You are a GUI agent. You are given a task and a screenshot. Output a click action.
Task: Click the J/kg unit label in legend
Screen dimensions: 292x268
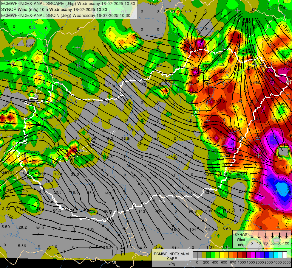point(172,264)
